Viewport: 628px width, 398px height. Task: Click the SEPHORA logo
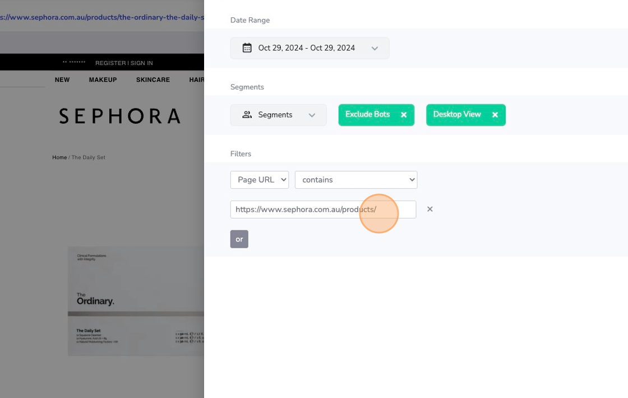click(x=119, y=116)
